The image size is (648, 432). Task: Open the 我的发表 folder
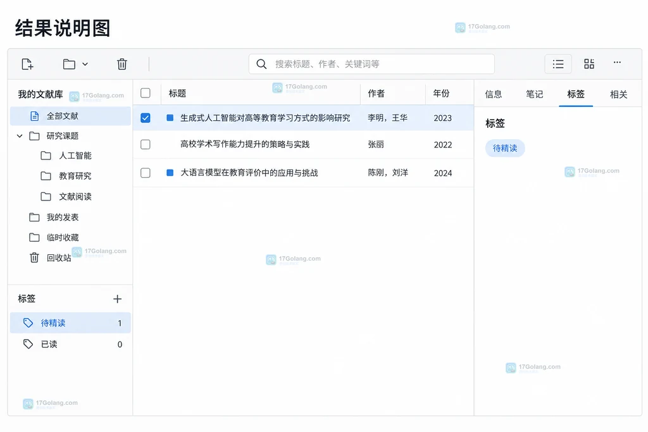(63, 217)
